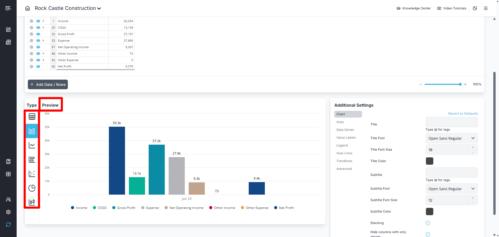Image resolution: width=499 pixels, height=237 pixels.
Task: Select the pie chart type icon
Action: pos(32,188)
